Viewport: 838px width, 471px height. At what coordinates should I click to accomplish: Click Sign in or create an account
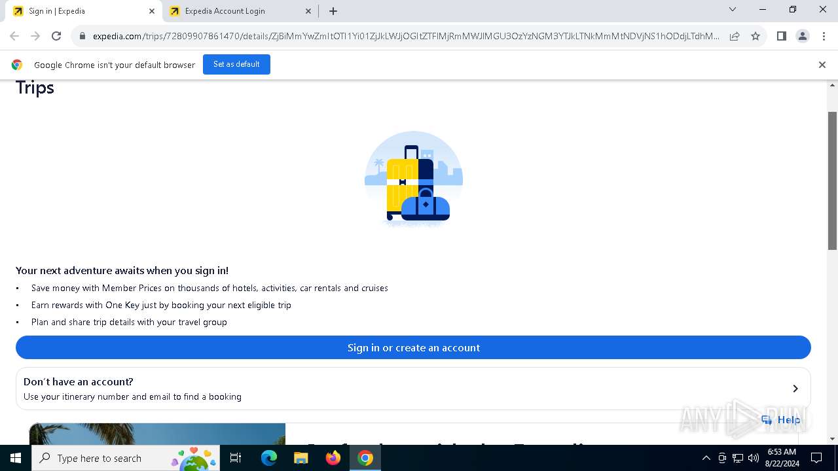pyautogui.click(x=413, y=347)
